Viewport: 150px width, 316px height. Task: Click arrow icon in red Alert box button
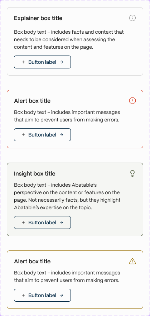(62, 135)
